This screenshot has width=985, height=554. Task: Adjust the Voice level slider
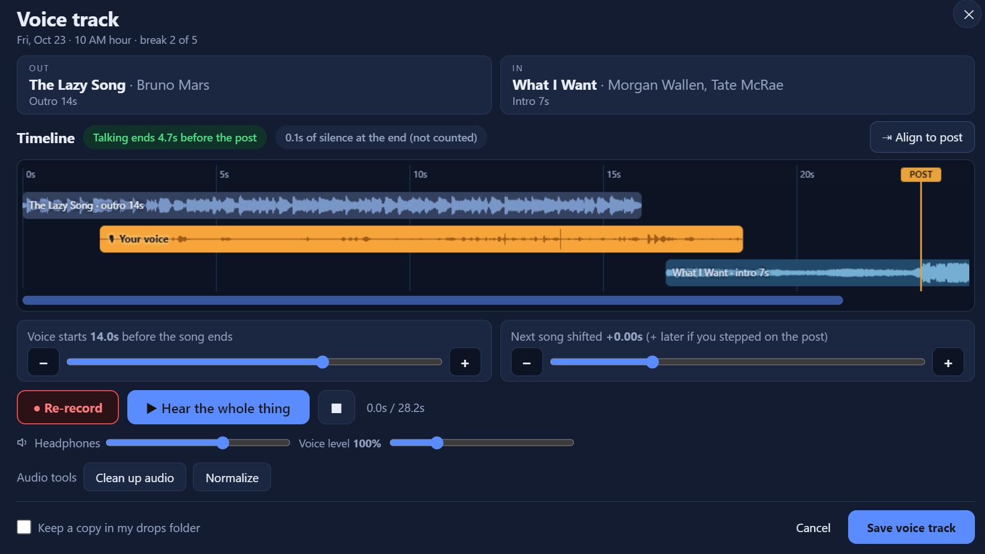pyautogui.click(x=481, y=443)
